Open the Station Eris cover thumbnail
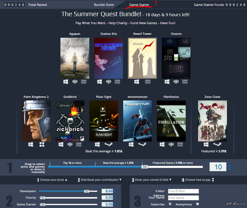The height and width of the screenshot is (208, 247). (109, 58)
